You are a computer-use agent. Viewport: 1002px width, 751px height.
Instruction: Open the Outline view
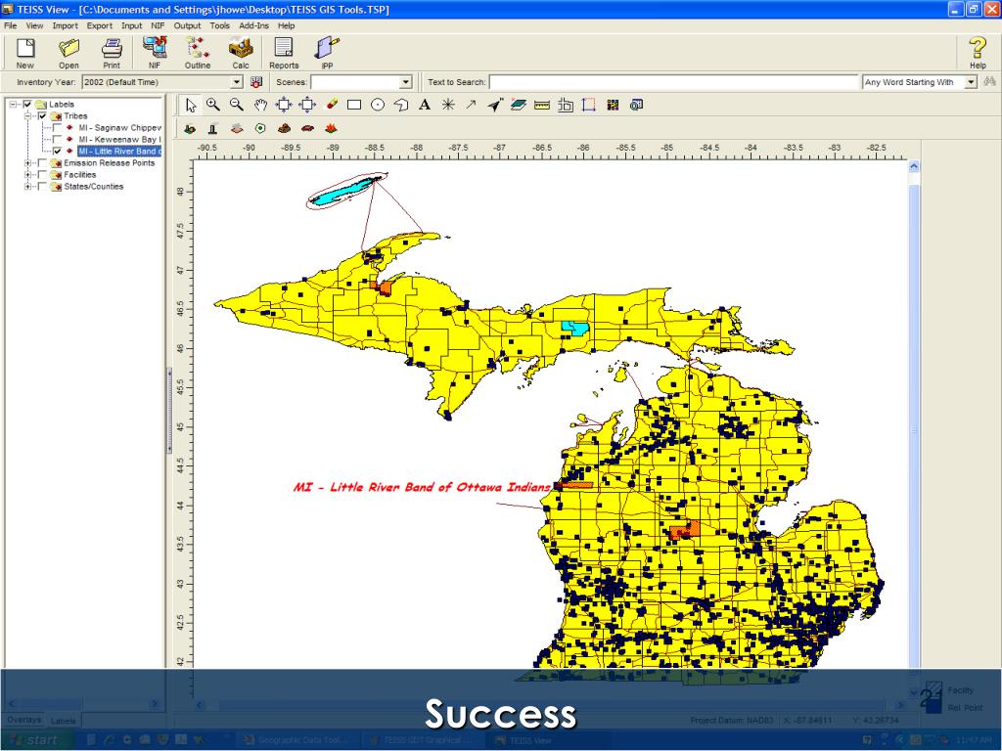tap(198, 53)
